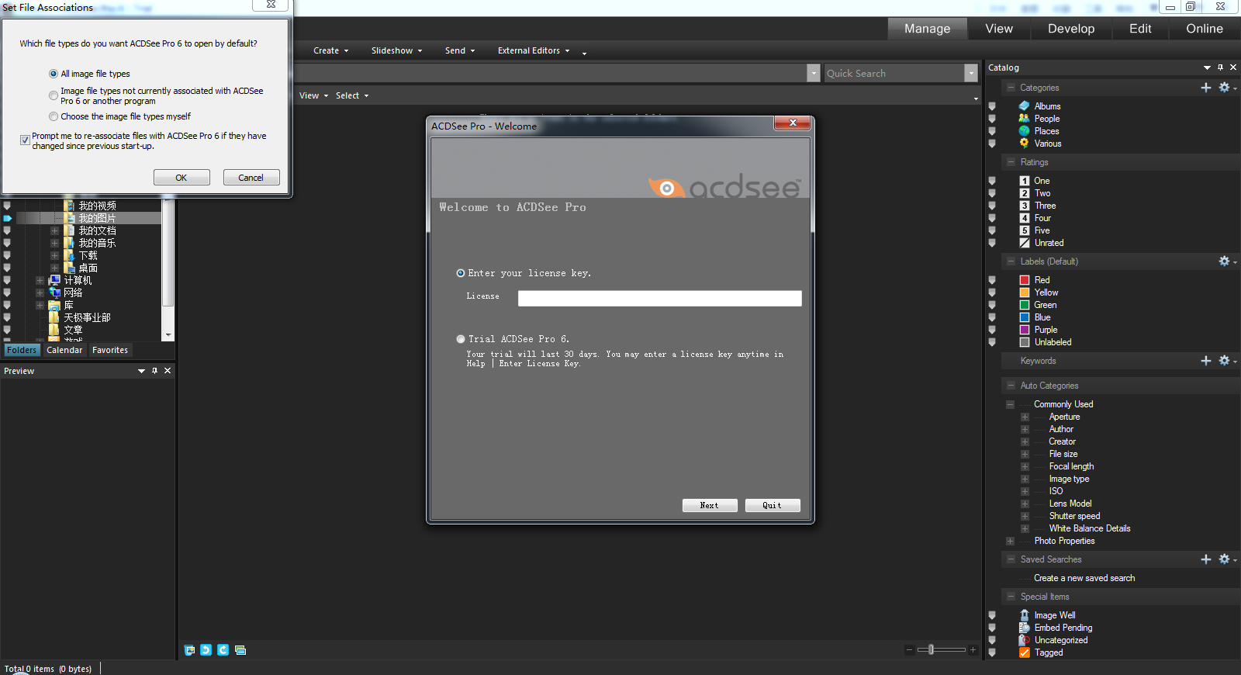Open the Calendar tab
1241x675 pixels.
click(x=64, y=350)
